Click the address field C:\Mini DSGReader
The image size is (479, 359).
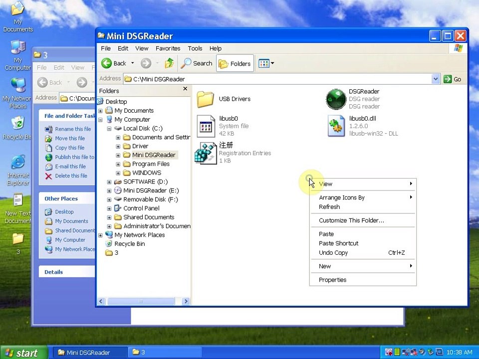(277, 79)
